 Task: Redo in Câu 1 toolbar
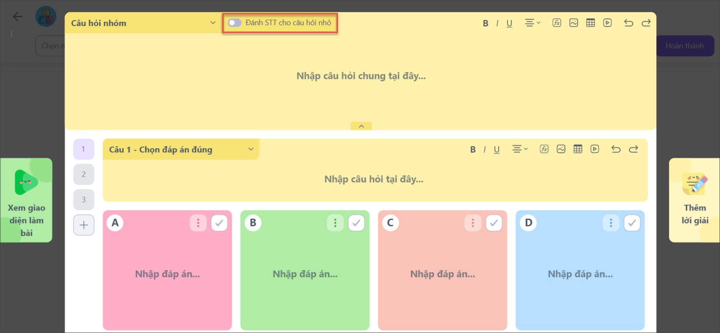(x=634, y=149)
